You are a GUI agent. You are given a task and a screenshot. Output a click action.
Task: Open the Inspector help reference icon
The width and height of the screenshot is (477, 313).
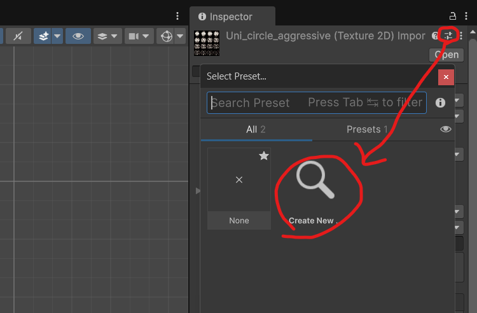click(435, 36)
